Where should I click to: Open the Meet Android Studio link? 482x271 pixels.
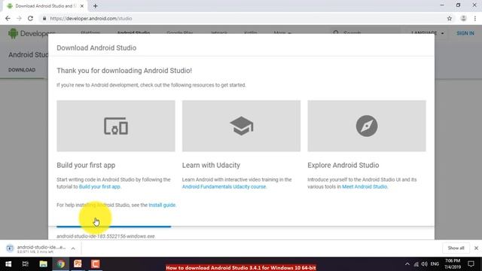[x=365, y=187]
